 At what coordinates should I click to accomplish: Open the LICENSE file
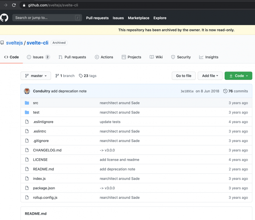[40, 160]
